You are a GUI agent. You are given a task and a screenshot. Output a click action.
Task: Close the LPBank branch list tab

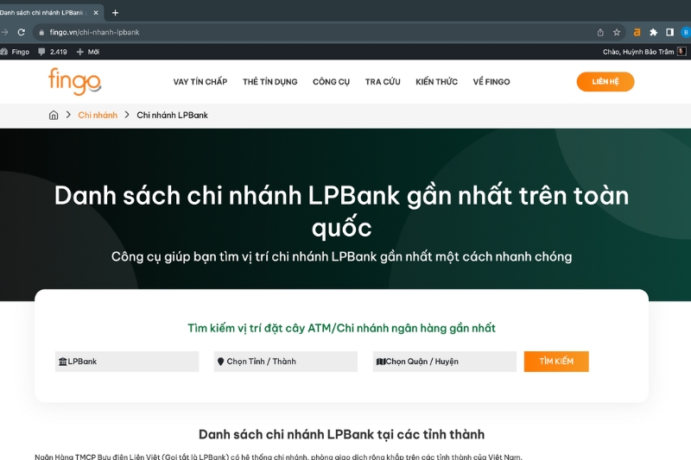(x=96, y=13)
